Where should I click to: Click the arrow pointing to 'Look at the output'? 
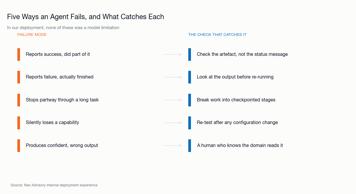coord(173,77)
